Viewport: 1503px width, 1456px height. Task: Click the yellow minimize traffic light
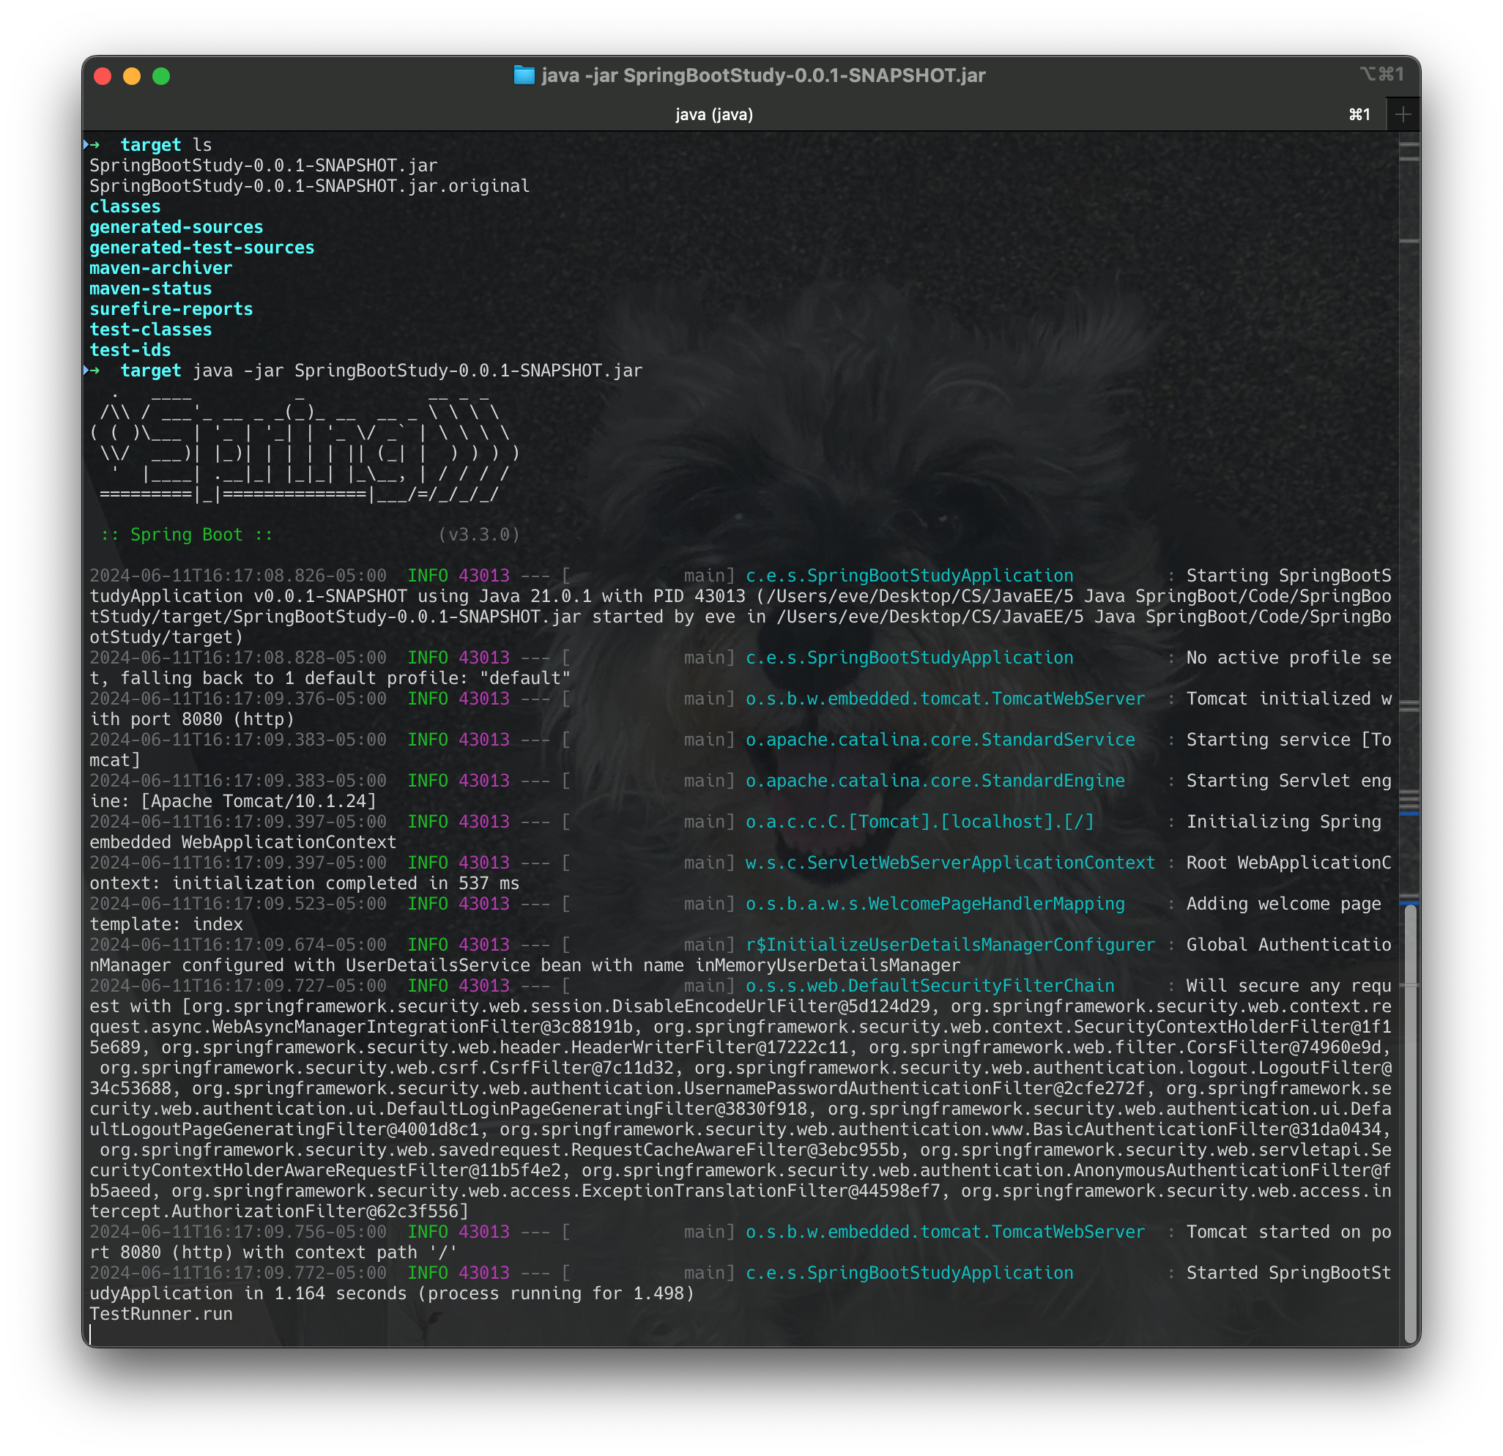131,76
